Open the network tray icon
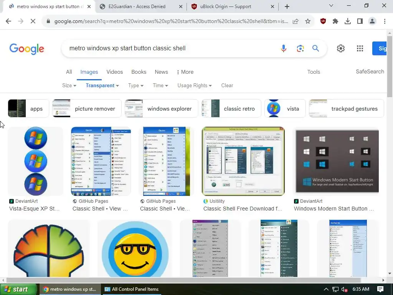Viewport: 393px width, 295px height. 335,290
